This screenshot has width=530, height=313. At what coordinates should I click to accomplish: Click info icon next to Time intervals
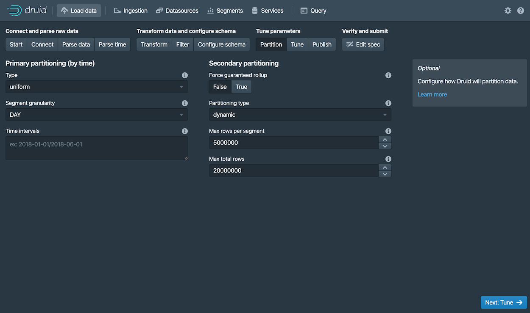tap(185, 131)
